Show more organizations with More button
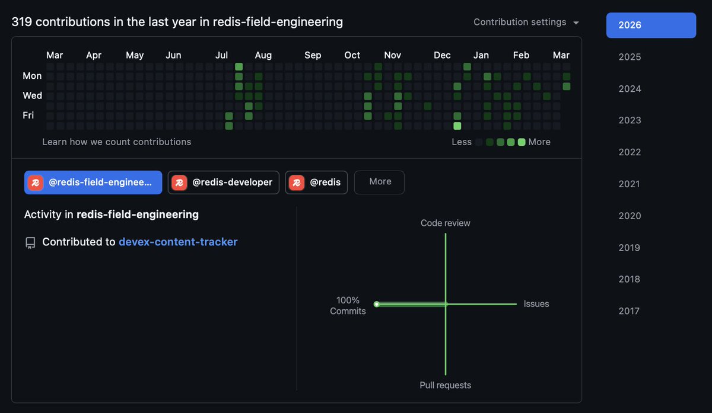712x413 pixels. (379, 183)
